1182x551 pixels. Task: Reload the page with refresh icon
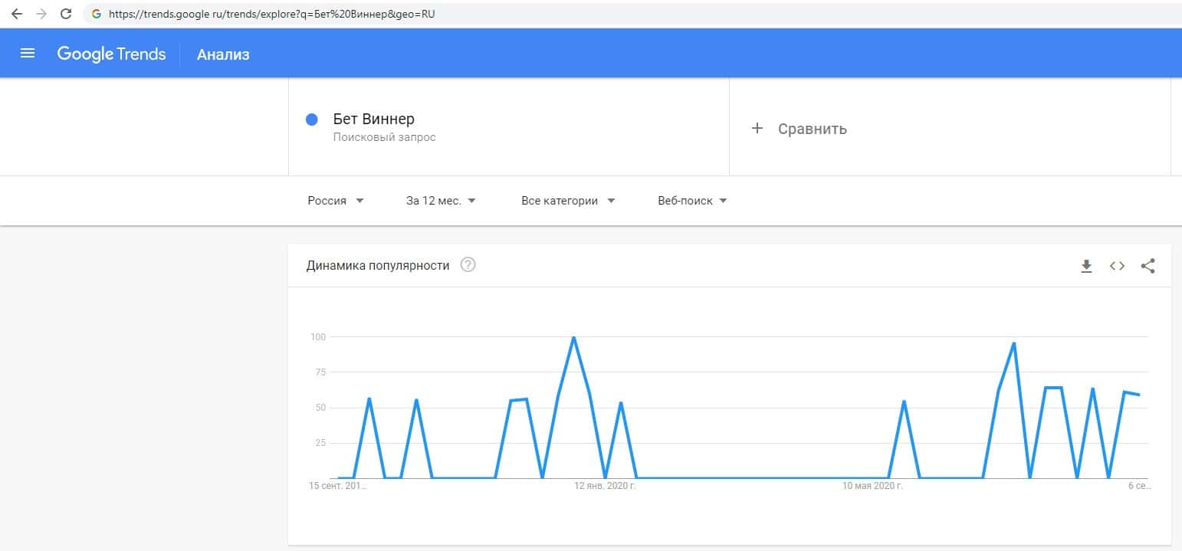66,14
